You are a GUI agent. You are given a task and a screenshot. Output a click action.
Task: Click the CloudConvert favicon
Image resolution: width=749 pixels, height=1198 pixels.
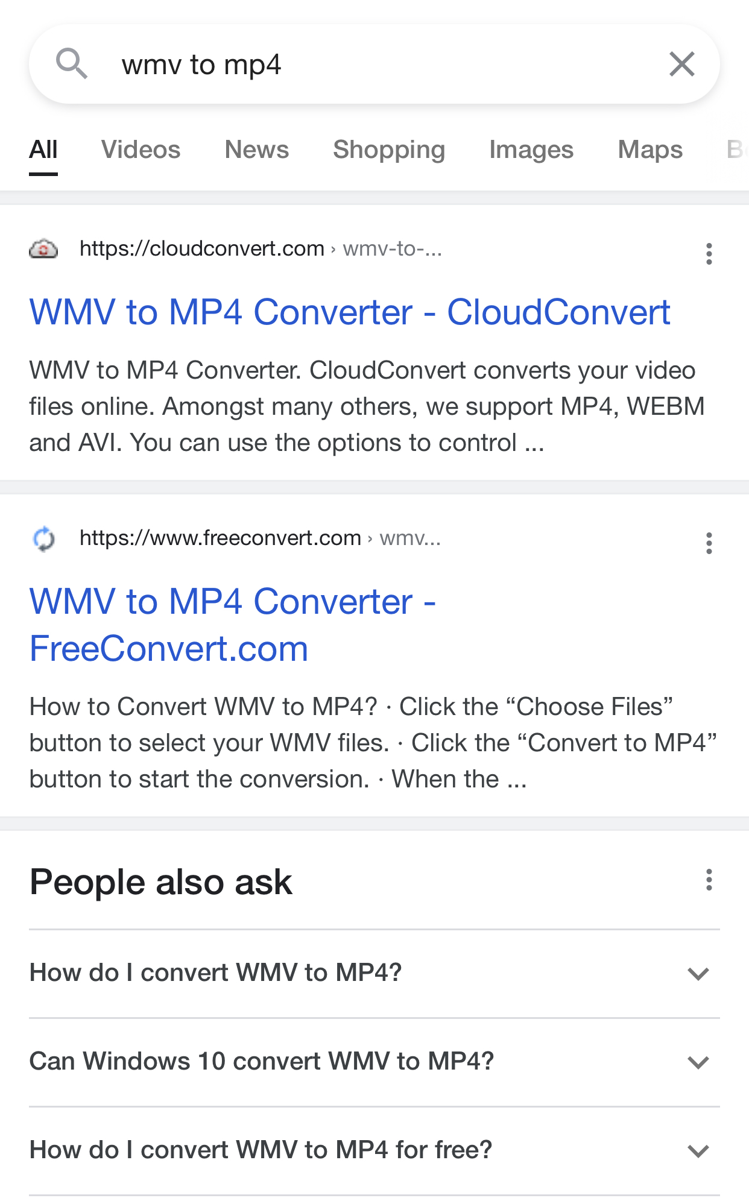tap(43, 248)
